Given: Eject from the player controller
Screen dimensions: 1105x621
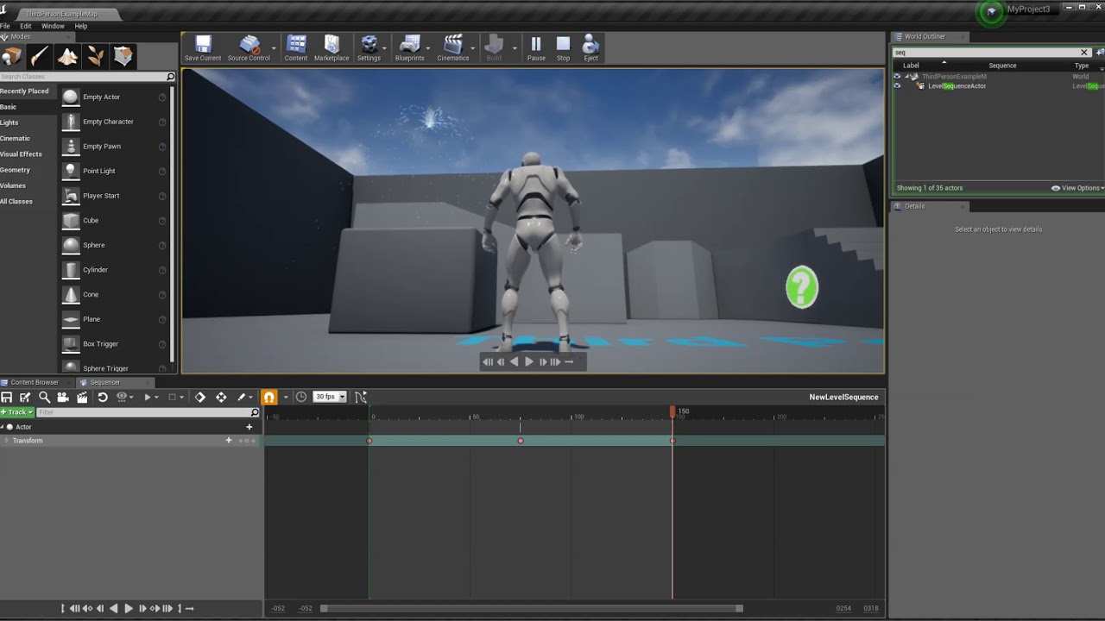Looking at the screenshot, I should pyautogui.click(x=590, y=48).
